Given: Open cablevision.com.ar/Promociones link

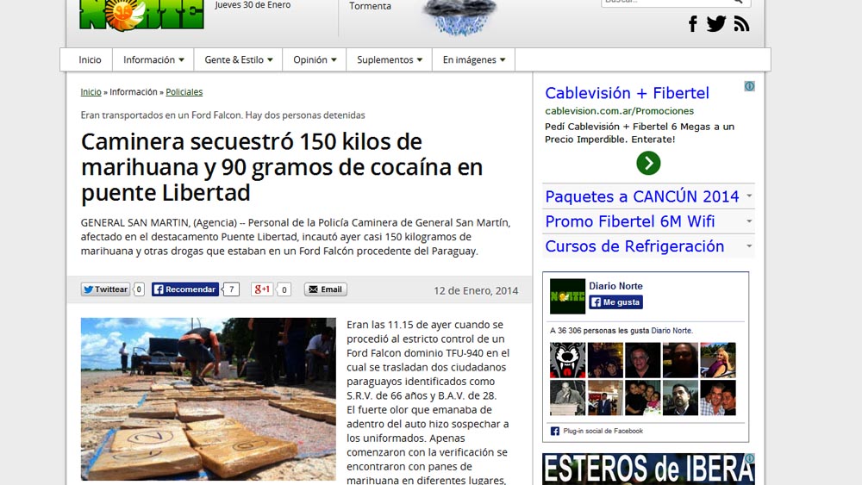Looking at the screenshot, I should coord(619,111).
